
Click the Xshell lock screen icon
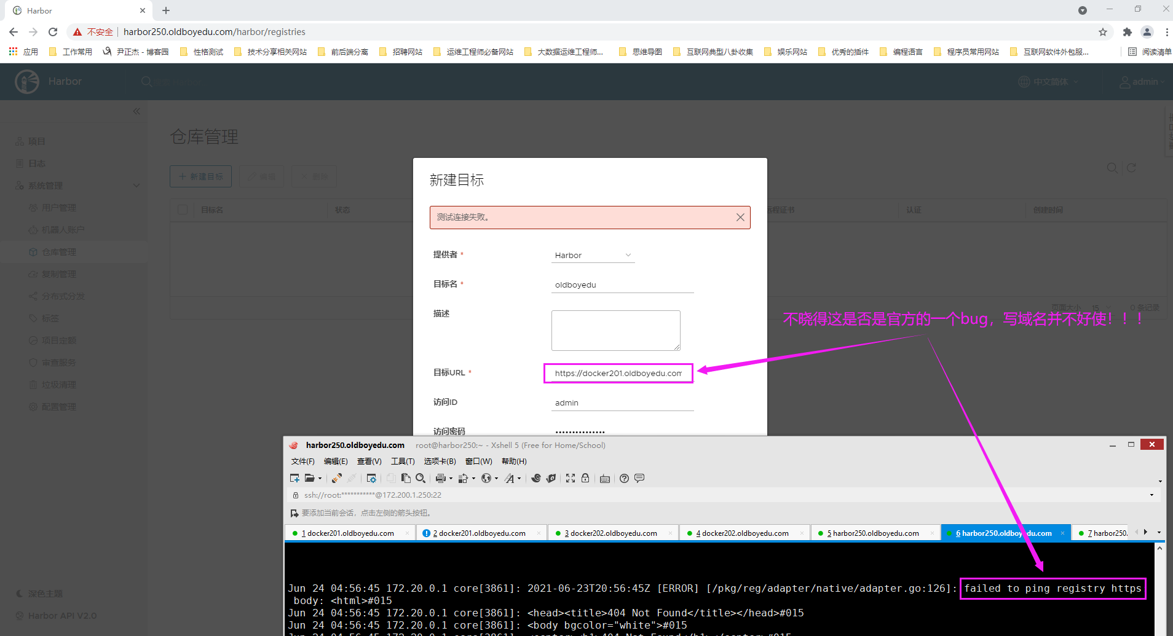click(585, 478)
